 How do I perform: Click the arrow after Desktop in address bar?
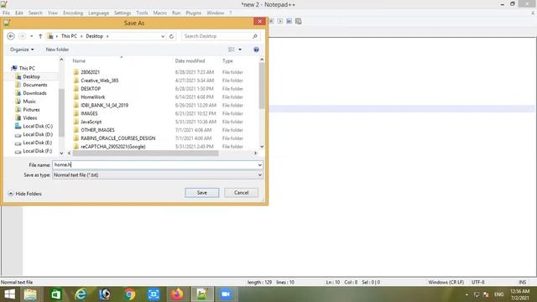[x=107, y=36]
